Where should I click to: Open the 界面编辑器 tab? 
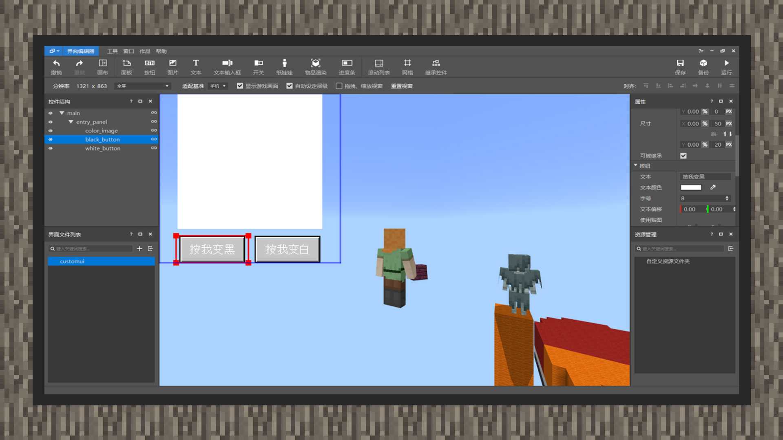click(x=81, y=51)
